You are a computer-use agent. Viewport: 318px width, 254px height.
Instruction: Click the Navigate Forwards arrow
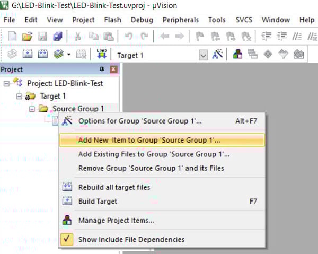(x=180, y=36)
